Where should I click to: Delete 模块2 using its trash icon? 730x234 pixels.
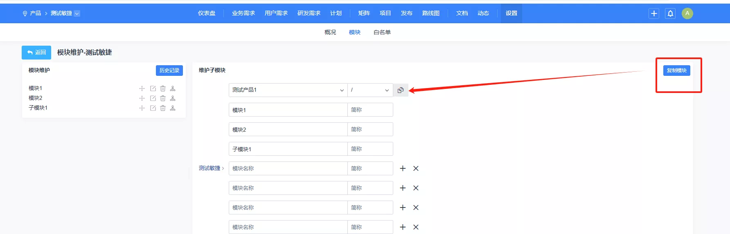163,98
